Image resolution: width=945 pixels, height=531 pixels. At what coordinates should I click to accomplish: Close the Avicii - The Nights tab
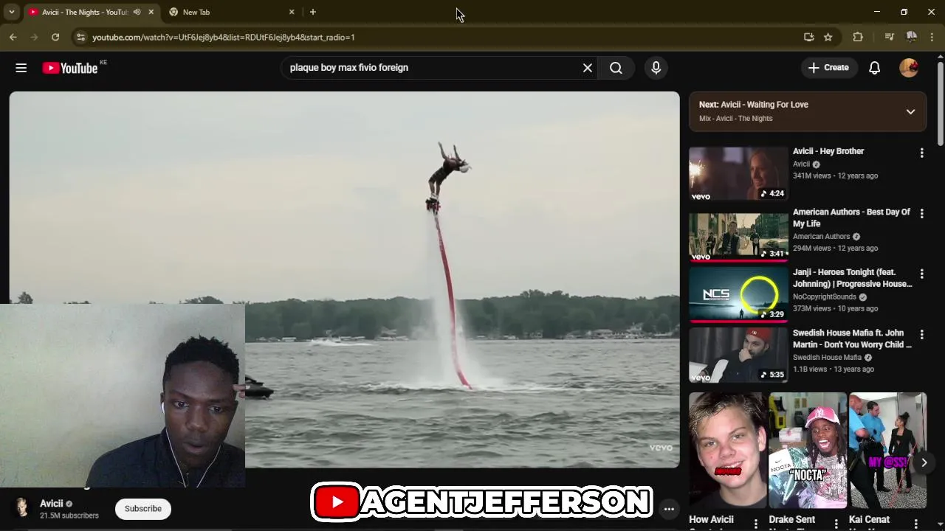pos(151,12)
